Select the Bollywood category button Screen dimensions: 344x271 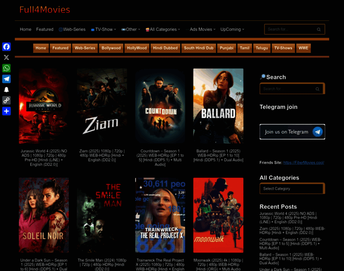click(x=111, y=48)
